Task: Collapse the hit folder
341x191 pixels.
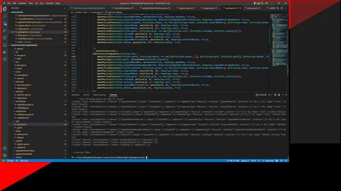Action: [17, 52]
